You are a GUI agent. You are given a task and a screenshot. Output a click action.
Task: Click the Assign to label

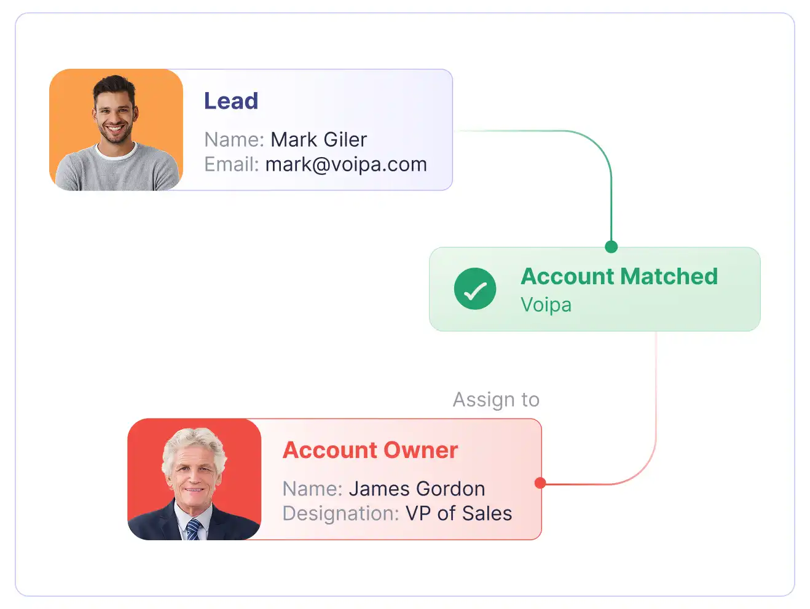tap(496, 400)
